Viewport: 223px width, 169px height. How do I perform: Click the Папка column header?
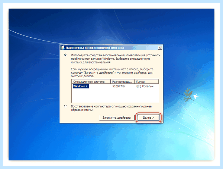[x=147, y=81]
